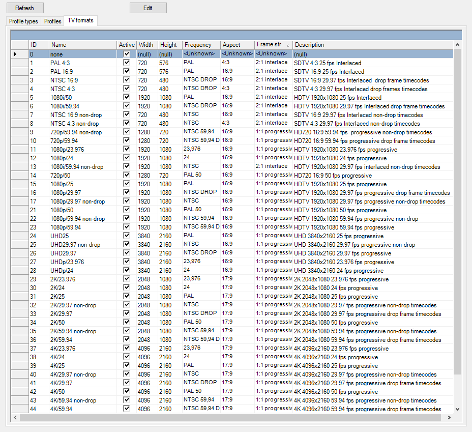This screenshot has width=472, height=432.
Task: Click Frame str cell of 1080i/59.94 non-drop
Action: pos(274,166)
